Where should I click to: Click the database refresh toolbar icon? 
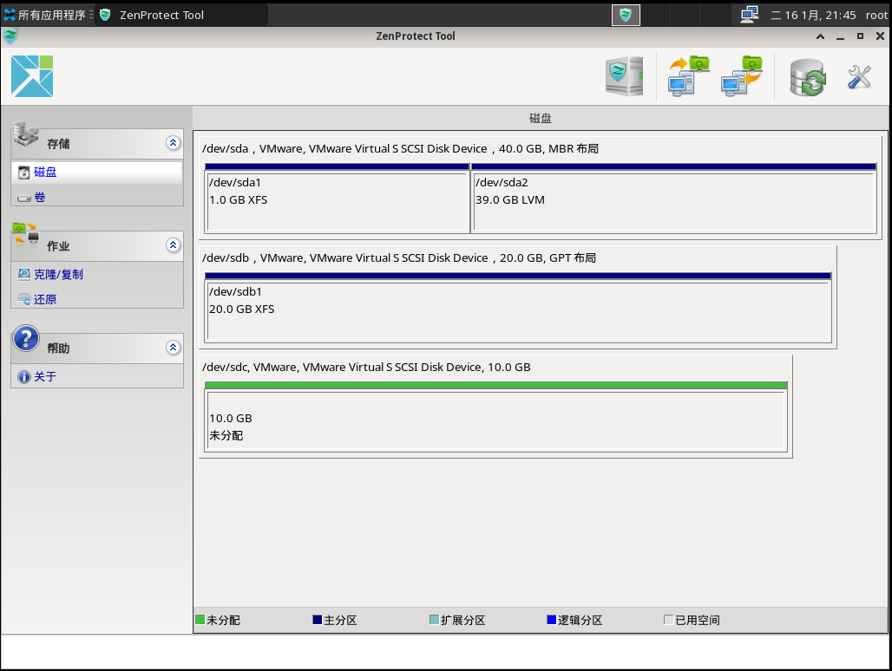click(x=807, y=77)
